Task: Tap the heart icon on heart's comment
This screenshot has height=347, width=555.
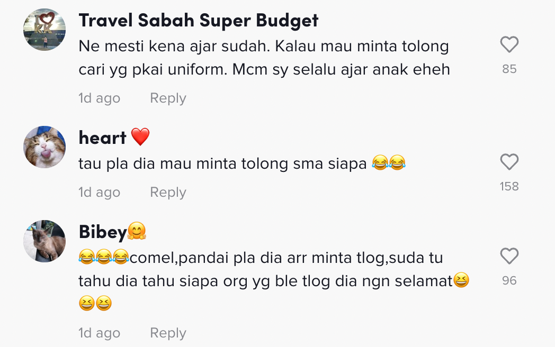Action: tap(509, 162)
